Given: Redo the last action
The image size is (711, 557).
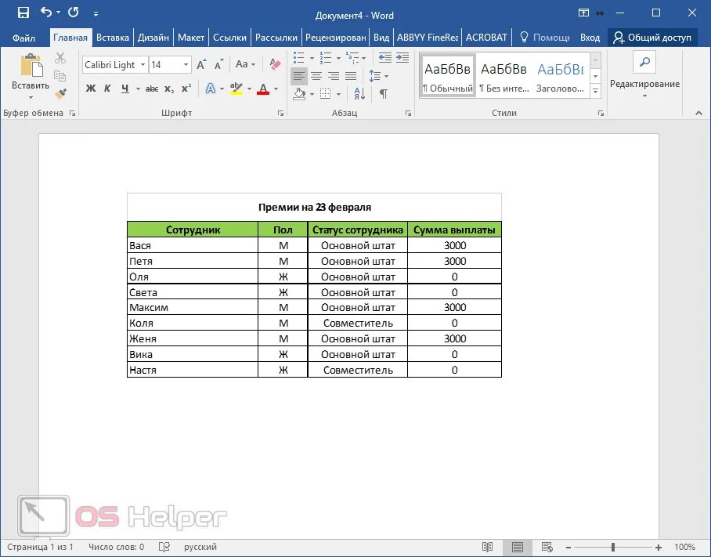Looking at the screenshot, I should click(x=74, y=13).
